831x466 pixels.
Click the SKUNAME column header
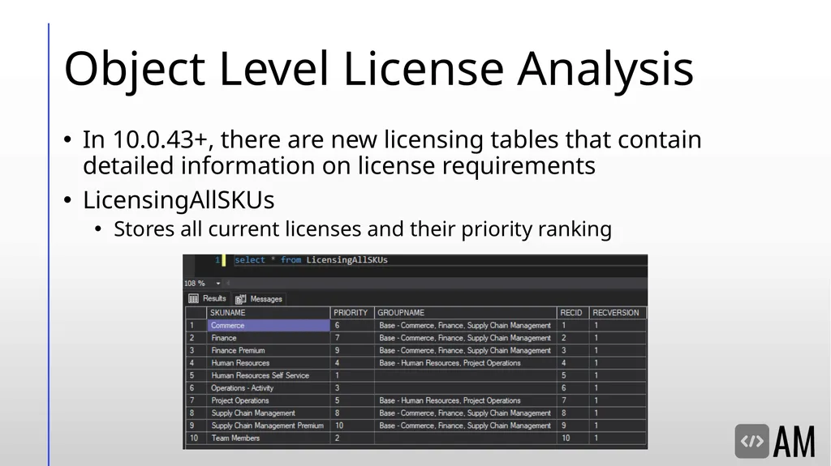click(268, 313)
